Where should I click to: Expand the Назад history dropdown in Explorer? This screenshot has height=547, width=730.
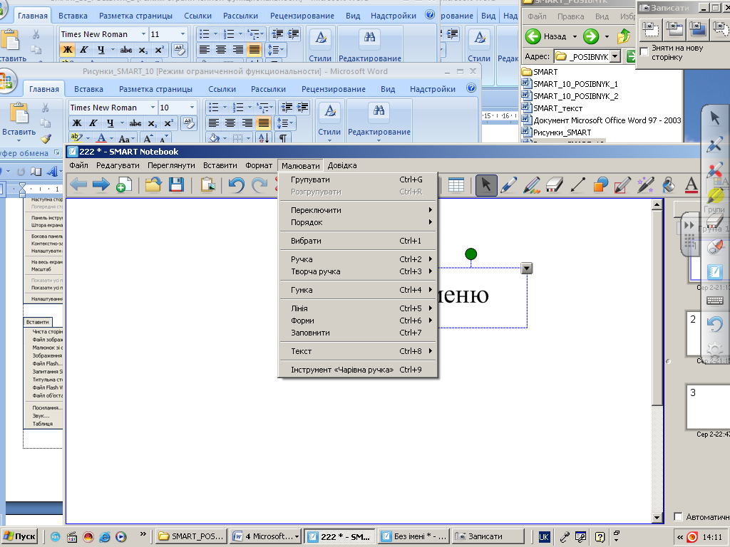coord(575,36)
